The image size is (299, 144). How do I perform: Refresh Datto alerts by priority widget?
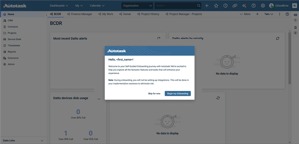point(278,38)
